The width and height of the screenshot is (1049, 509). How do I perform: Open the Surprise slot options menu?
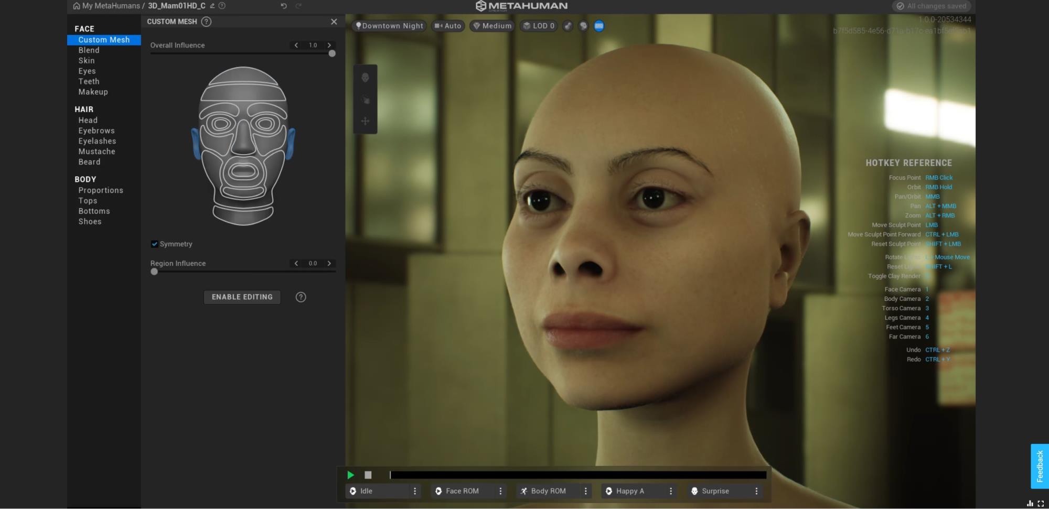[x=756, y=491]
